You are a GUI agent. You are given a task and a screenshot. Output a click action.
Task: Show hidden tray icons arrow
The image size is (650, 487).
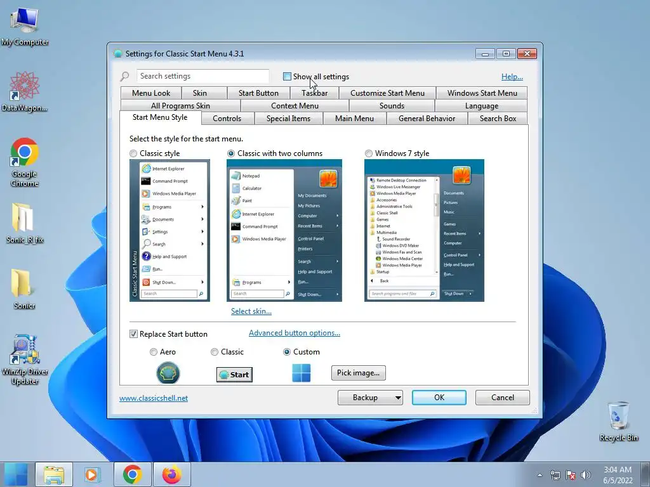click(x=540, y=475)
